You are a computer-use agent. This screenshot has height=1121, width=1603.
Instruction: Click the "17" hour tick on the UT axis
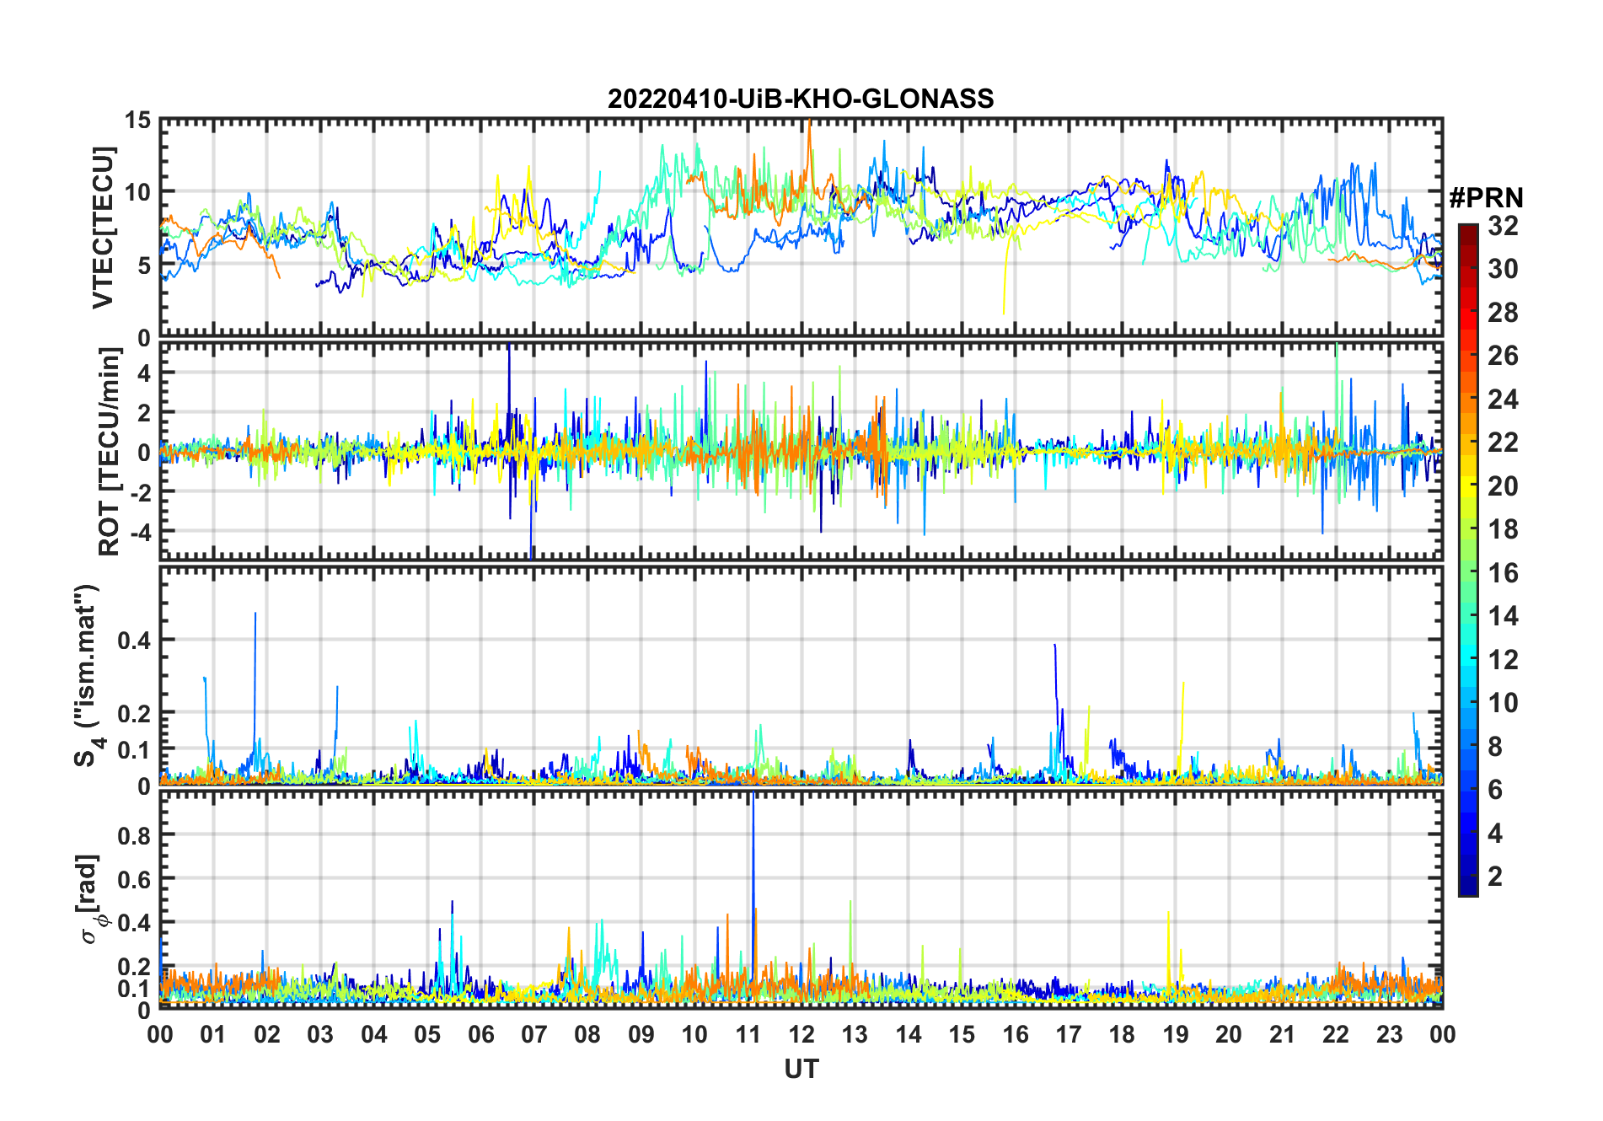tap(1069, 1034)
